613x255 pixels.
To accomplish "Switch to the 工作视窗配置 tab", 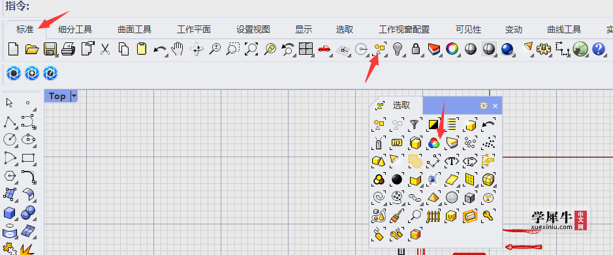I will coord(404,30).
